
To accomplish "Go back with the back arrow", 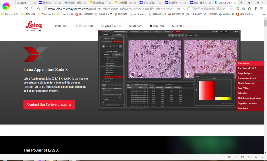I will [x=15, y=9].
